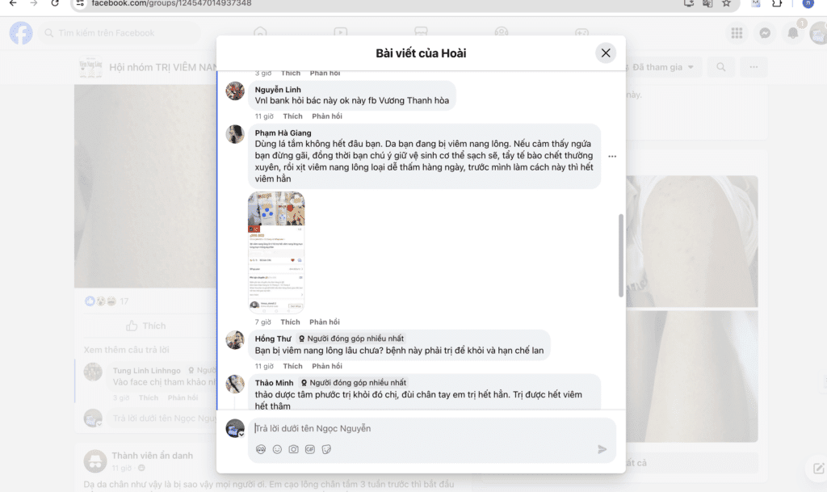
Task: Click the Tìm kiếm trên Facebook search box
Action: pyautogui.click(x=121, y=32)
